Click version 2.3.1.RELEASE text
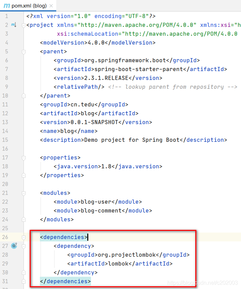 (106, 78)
